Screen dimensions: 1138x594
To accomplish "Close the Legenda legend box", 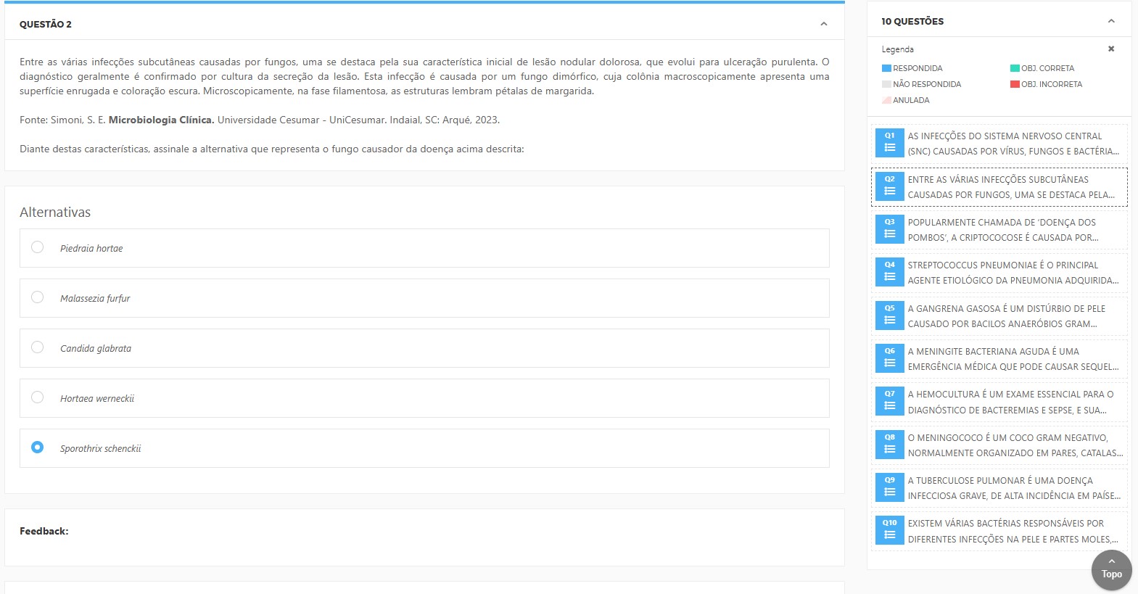I will pos(1110,49).
